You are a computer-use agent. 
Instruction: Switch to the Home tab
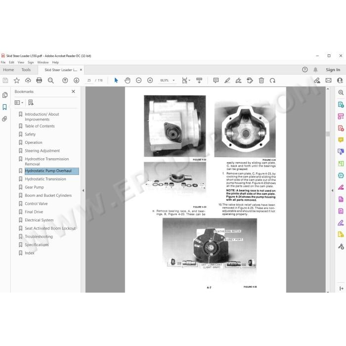coord(8,70)
